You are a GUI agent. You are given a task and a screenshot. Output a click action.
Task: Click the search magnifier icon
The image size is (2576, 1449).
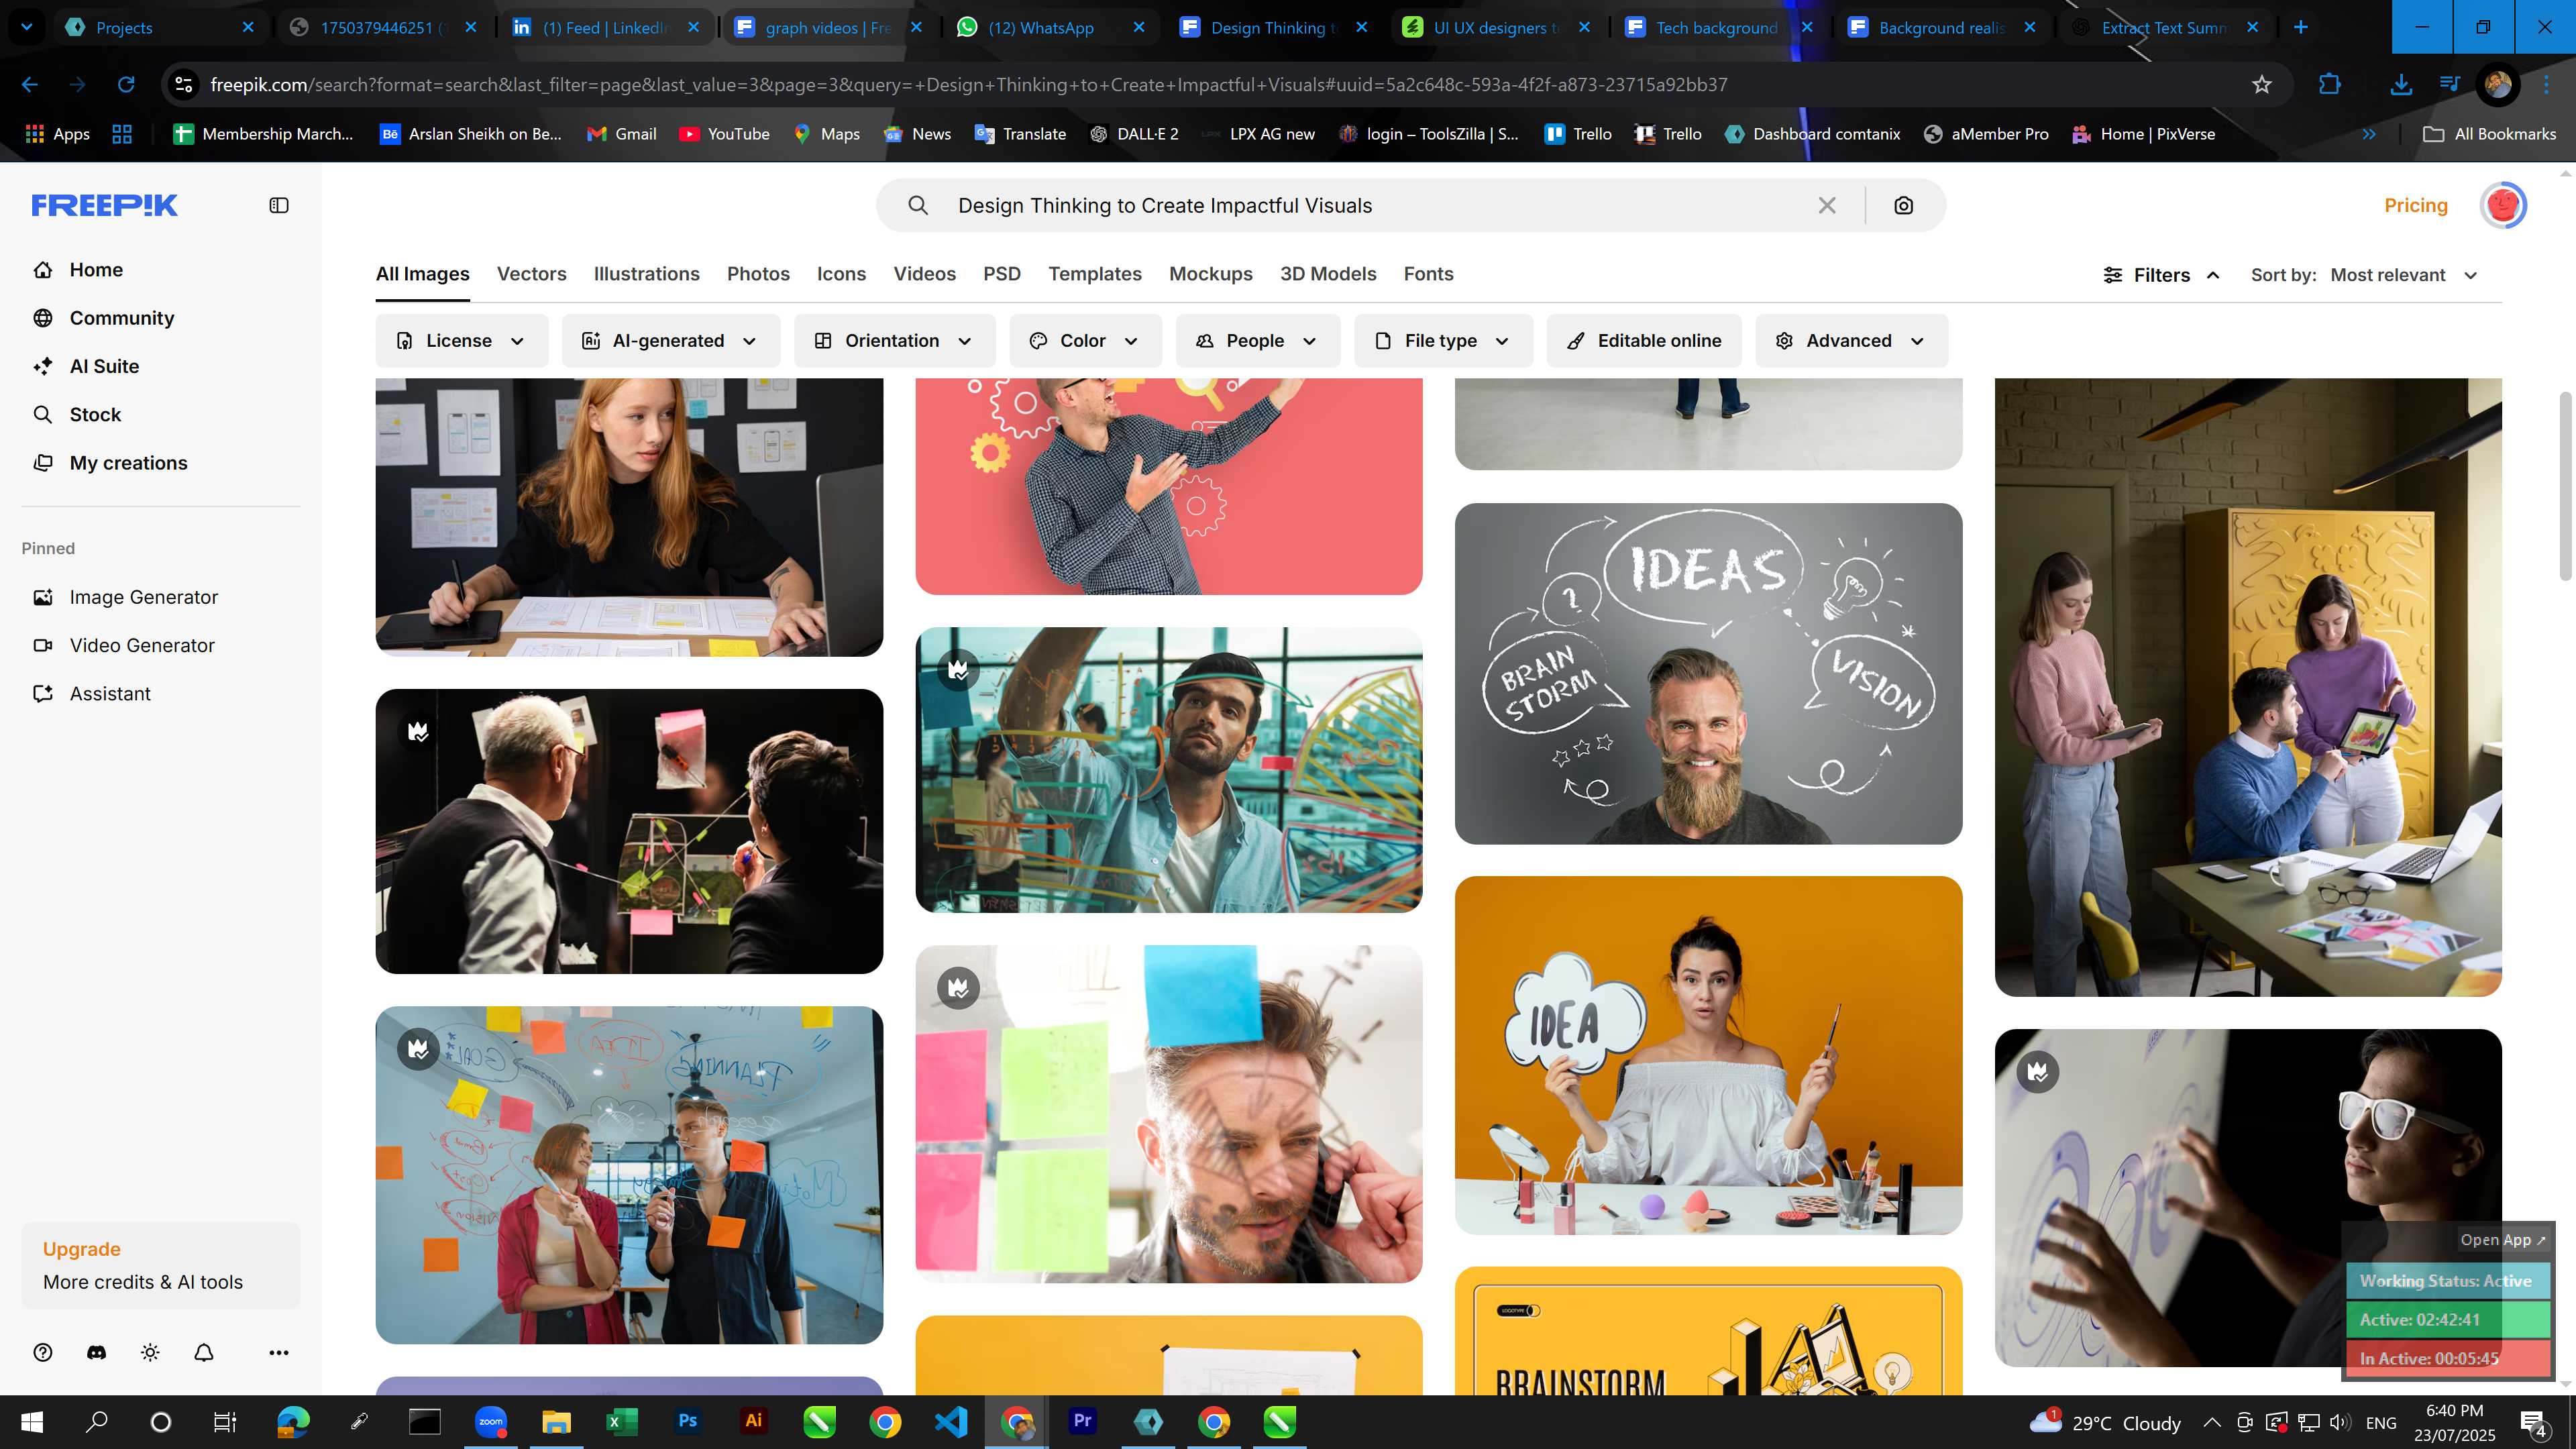tap(918, 205)
